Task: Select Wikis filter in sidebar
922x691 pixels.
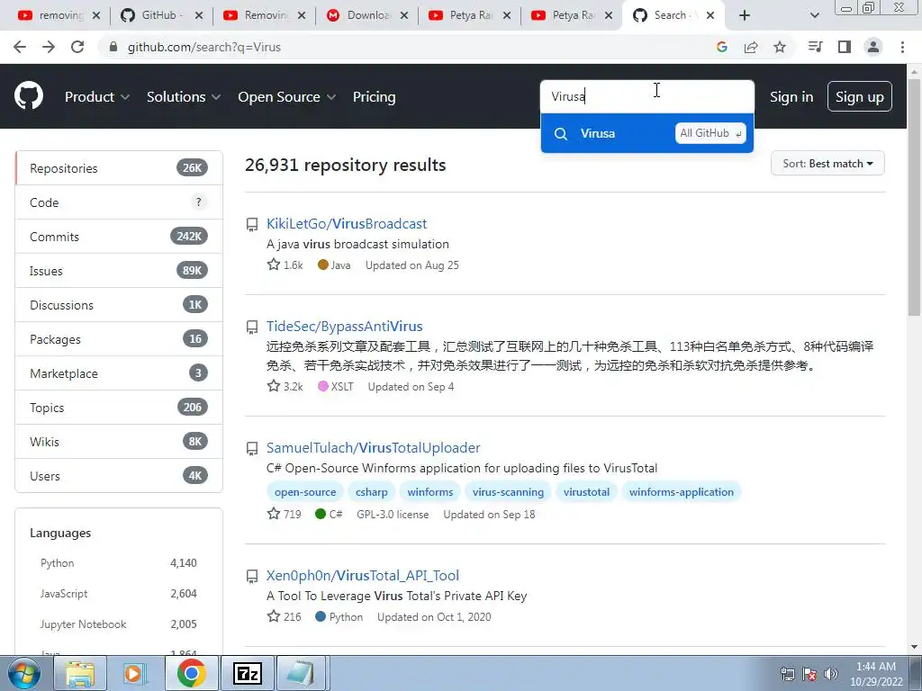Action: coord(120,442)
